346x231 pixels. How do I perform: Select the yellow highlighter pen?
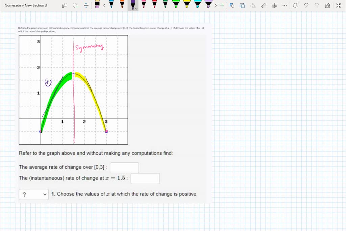[x=187, y=5]
